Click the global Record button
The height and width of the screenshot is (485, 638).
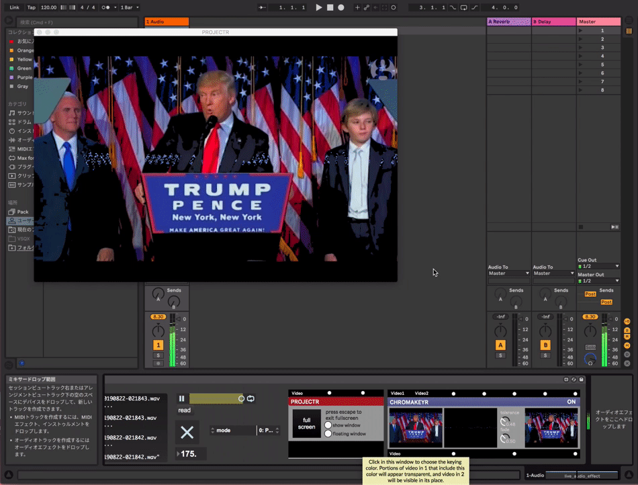340,7
